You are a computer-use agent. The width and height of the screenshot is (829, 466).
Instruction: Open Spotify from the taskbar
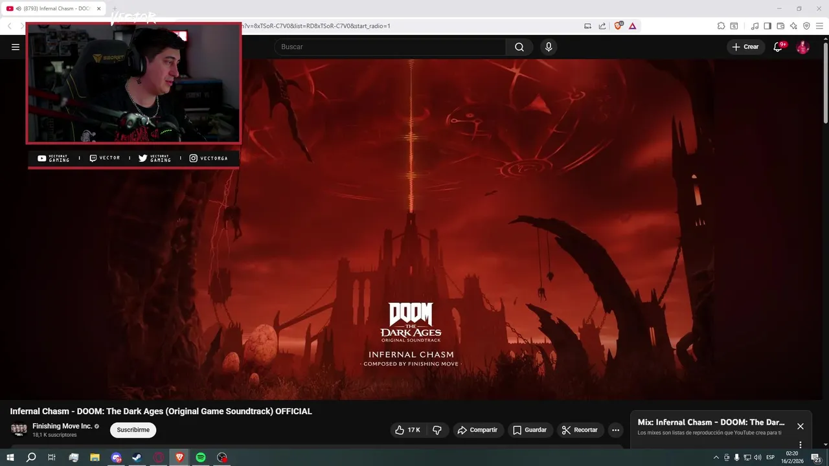201,458
